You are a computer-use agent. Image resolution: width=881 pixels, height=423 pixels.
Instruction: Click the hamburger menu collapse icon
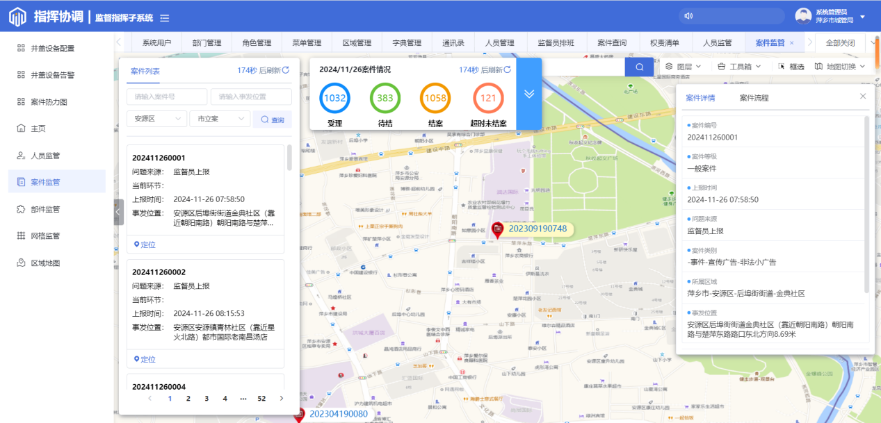click(164, 17)
